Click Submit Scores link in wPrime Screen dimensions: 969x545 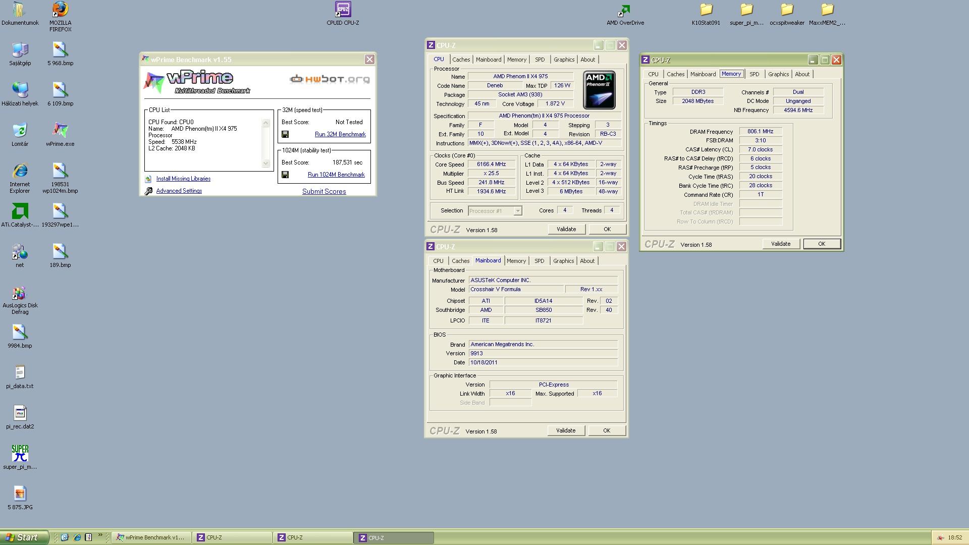324,191
